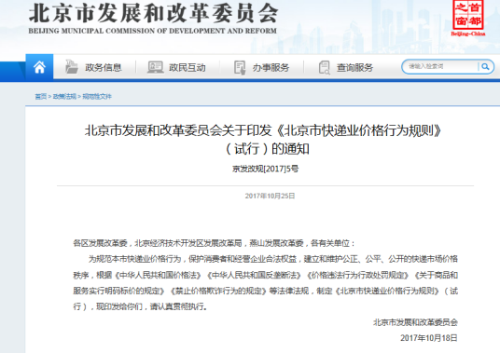Click the English commission name subtitle
This screenshot has width=500, height=353.
[x=152, y=31]
